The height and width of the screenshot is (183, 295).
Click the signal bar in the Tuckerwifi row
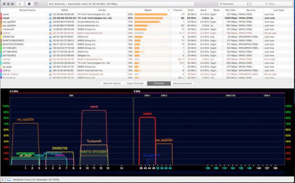tap(140, 29)
